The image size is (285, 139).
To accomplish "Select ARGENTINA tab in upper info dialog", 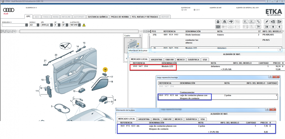I will (x=156, y=60).
